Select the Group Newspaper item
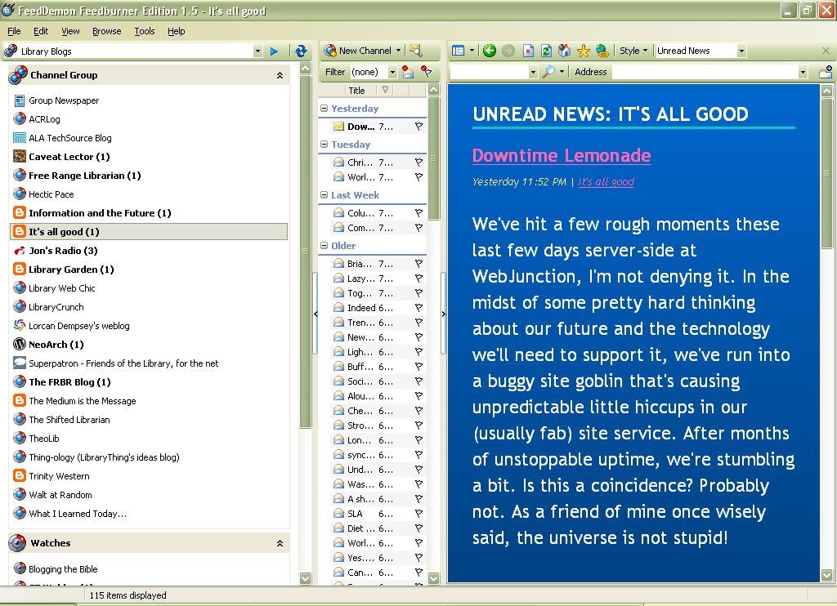Screen dimensions: 837x606 [64, 100]
